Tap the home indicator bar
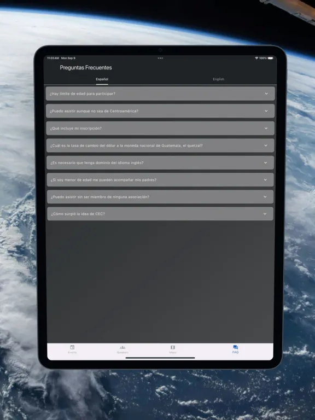This screenshot has width=315, height=420. pyautogui.click(x=160, y=358)
